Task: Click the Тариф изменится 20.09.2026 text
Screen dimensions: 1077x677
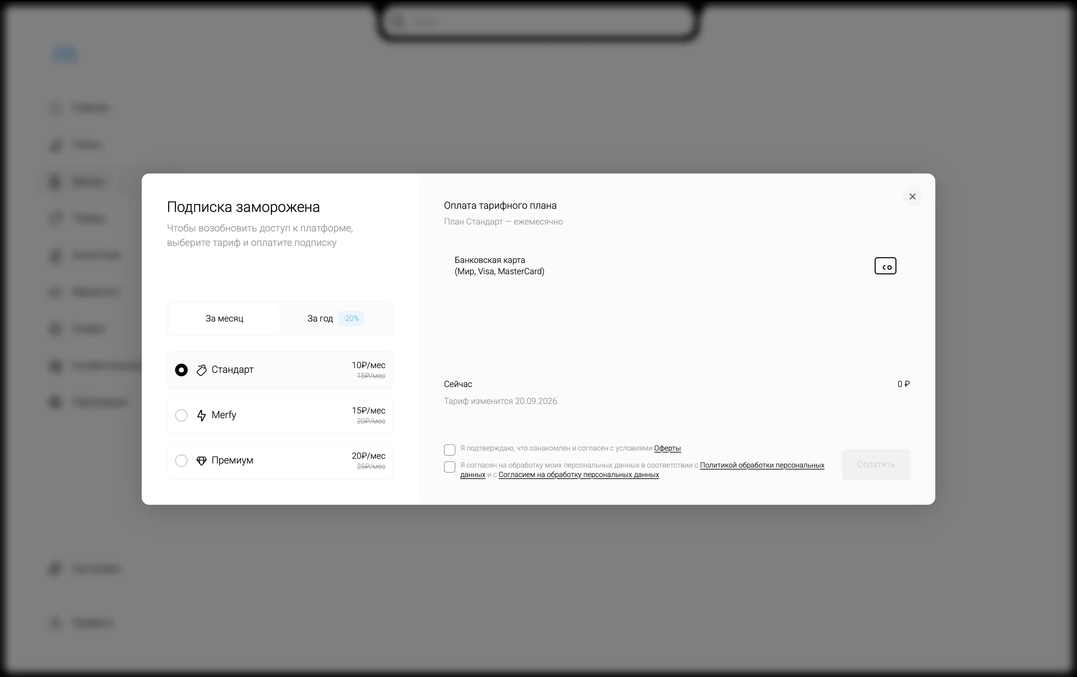Action: (501, 401)
